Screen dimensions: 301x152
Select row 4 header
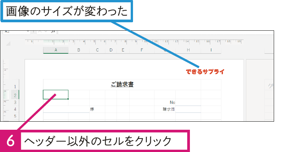click(15, 109)
